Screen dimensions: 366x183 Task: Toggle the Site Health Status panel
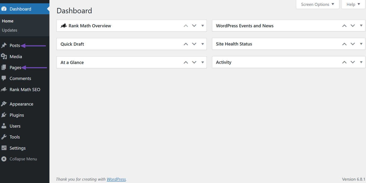361,44
